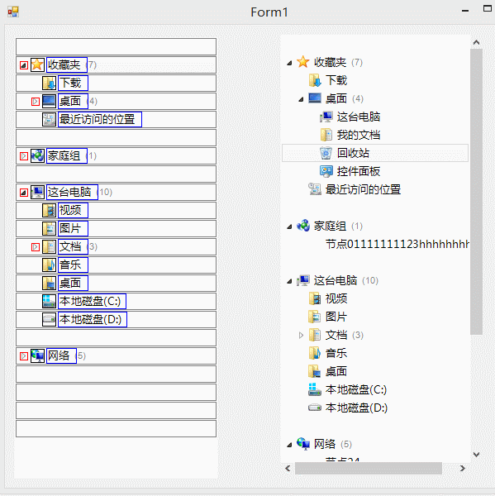Click the 下载 icon in the left outlined panel
This screenshot has width=495, height=496.
pos(49,83)
